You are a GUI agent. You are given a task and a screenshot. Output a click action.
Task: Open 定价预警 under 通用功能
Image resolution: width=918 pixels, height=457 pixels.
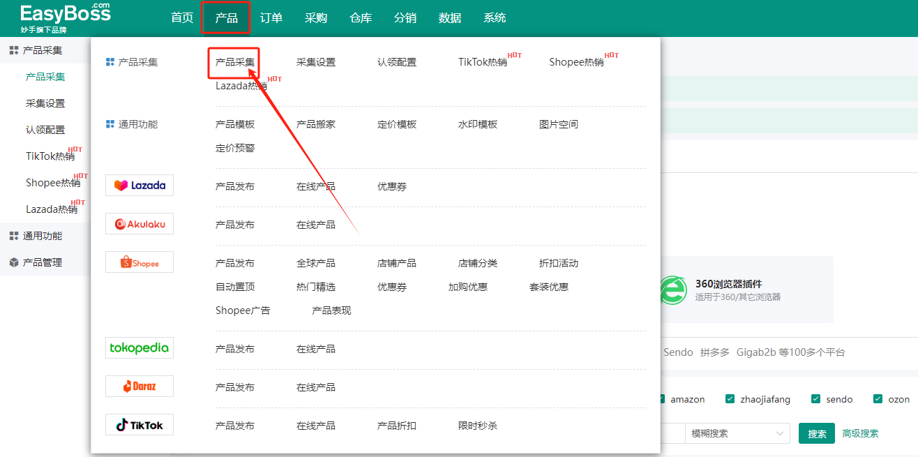(235, 148)
